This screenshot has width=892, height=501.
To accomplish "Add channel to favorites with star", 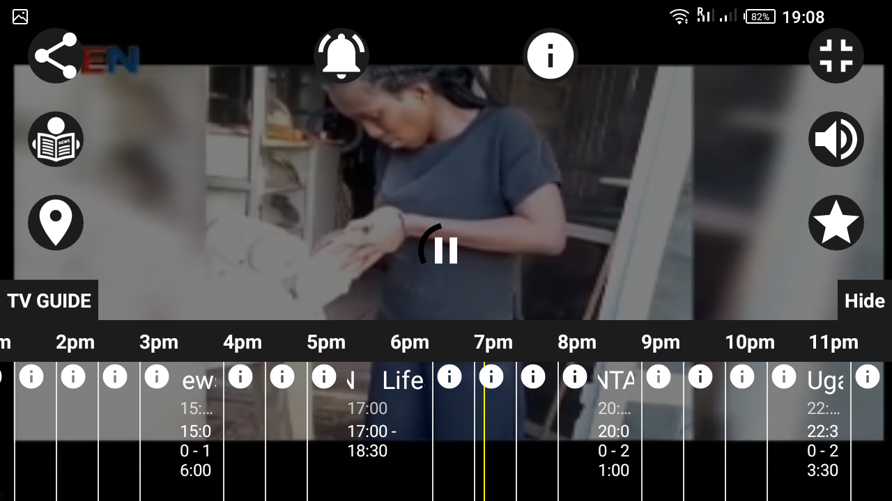I will coord(836,223).
